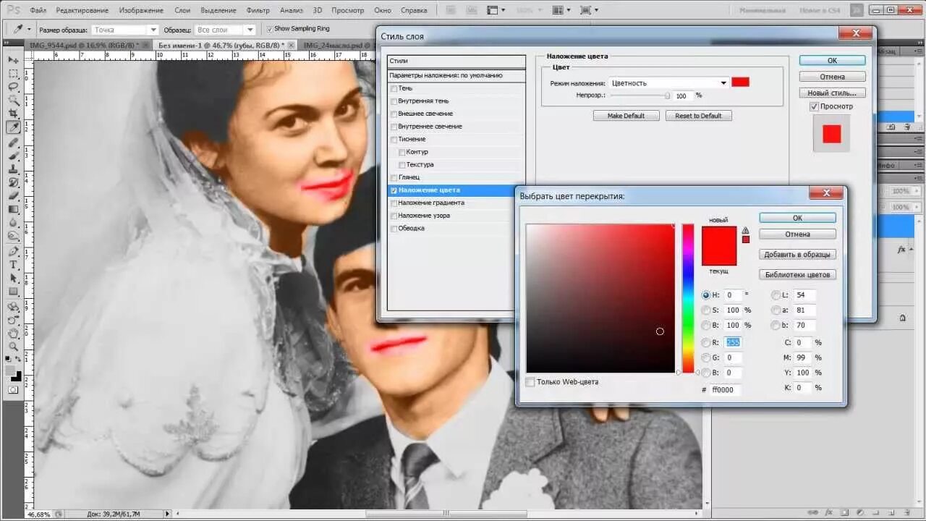Viewport: 926px width, 521px height.
Task: Select the S saturation radio button
Action: 706,310
